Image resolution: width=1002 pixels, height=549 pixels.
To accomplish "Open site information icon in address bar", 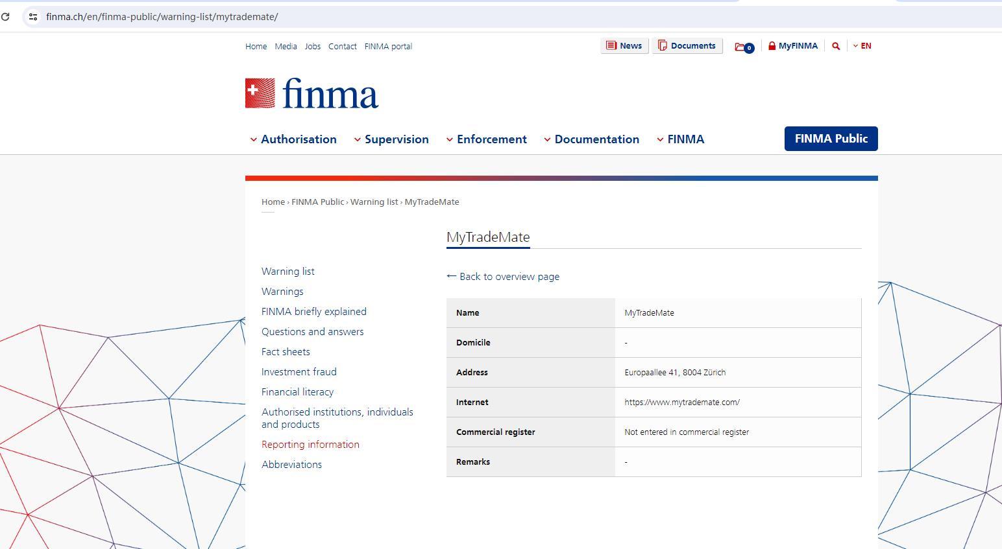I will pos(33,17).
